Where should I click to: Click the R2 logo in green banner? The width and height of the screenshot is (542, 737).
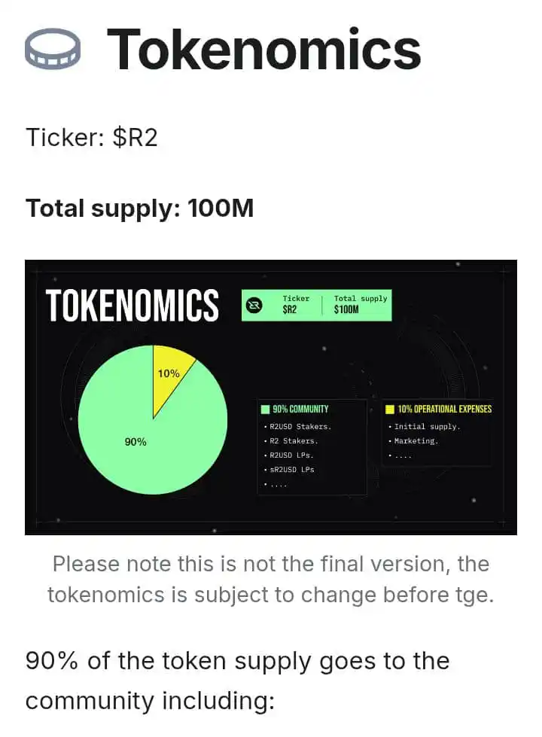point(254,305)
